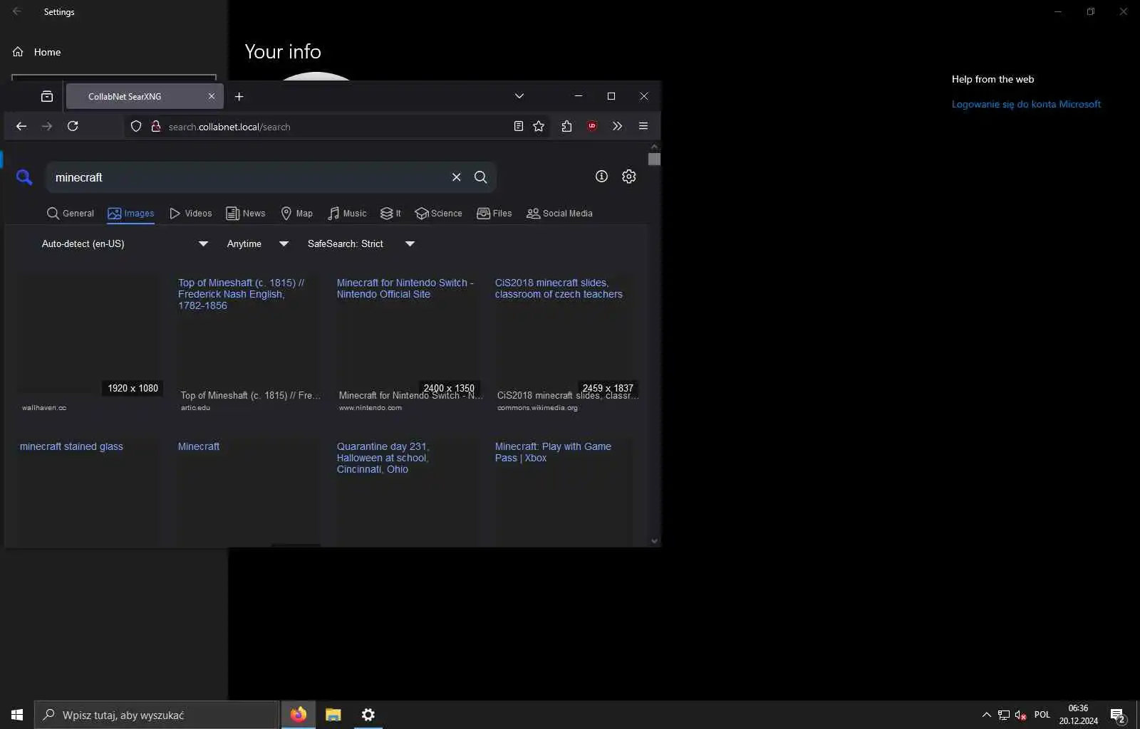1140x729 pixels.
Task: Open Logowanie się do konta Microsoft link
Action: click(x=1026, y=104)
